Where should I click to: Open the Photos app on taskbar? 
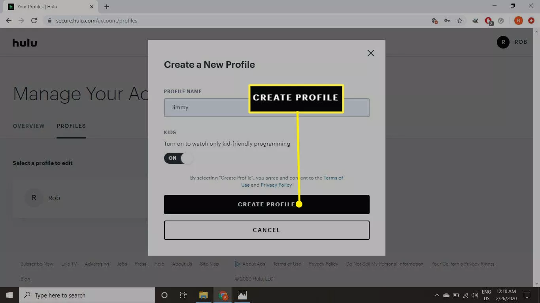(242, 295)
